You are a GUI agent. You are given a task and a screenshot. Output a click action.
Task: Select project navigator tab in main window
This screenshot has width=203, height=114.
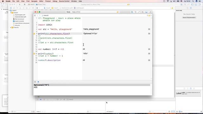(11, 8)
